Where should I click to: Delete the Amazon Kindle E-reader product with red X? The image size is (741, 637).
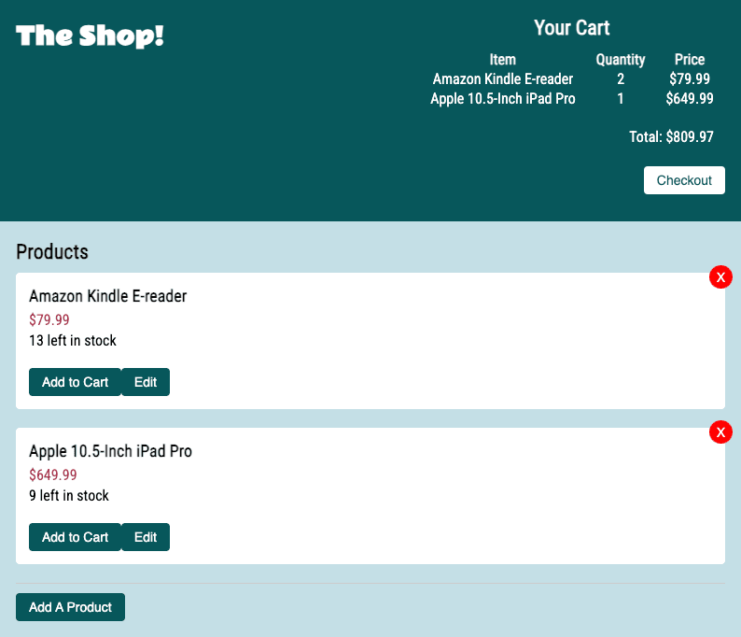point(720,277)
